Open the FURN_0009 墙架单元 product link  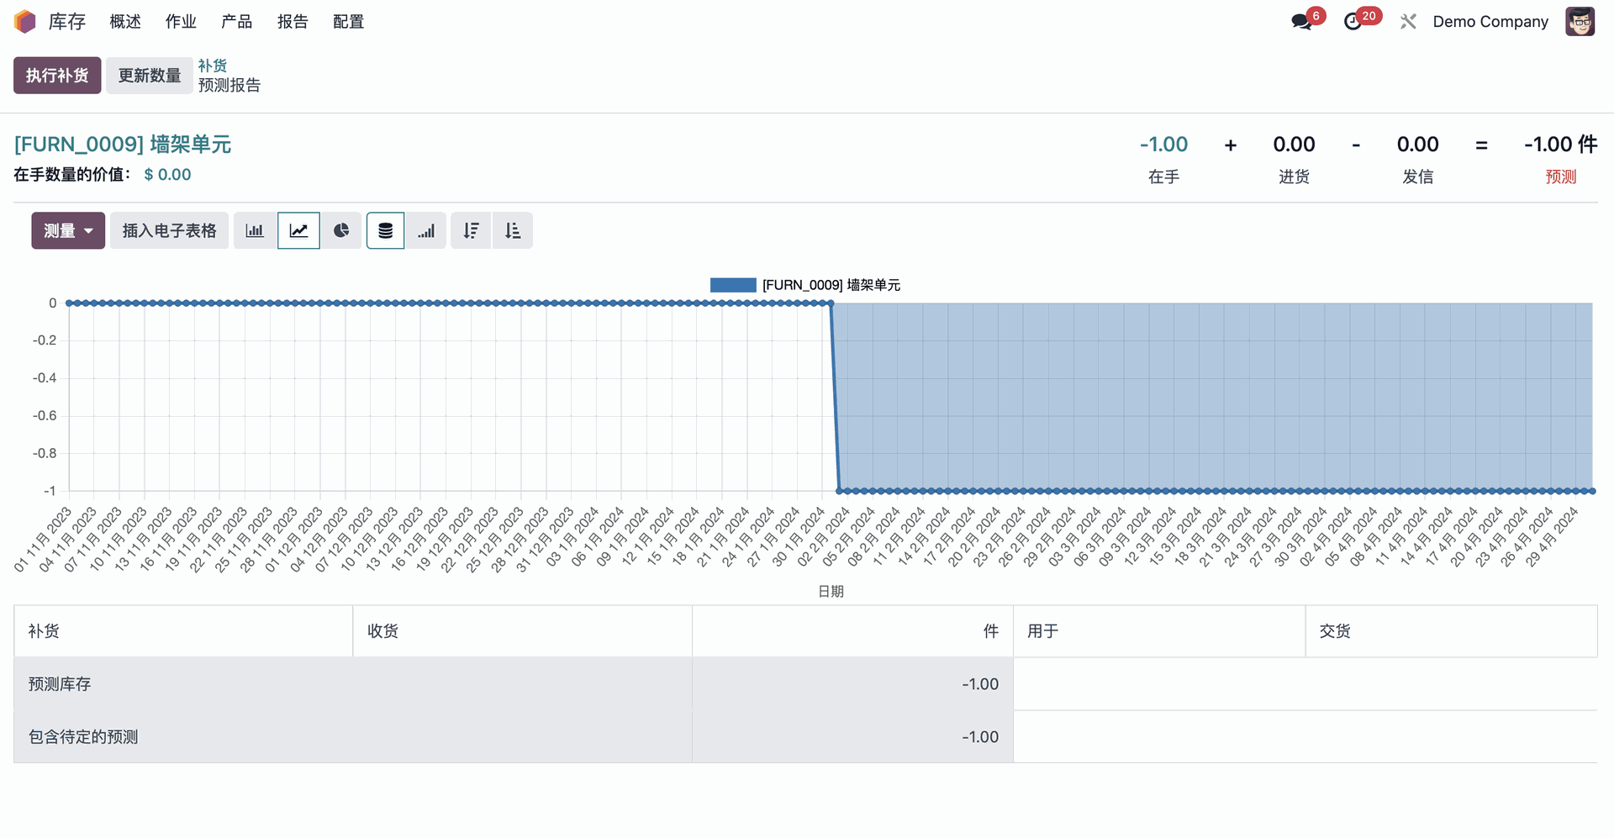click(x=123, y=145)
